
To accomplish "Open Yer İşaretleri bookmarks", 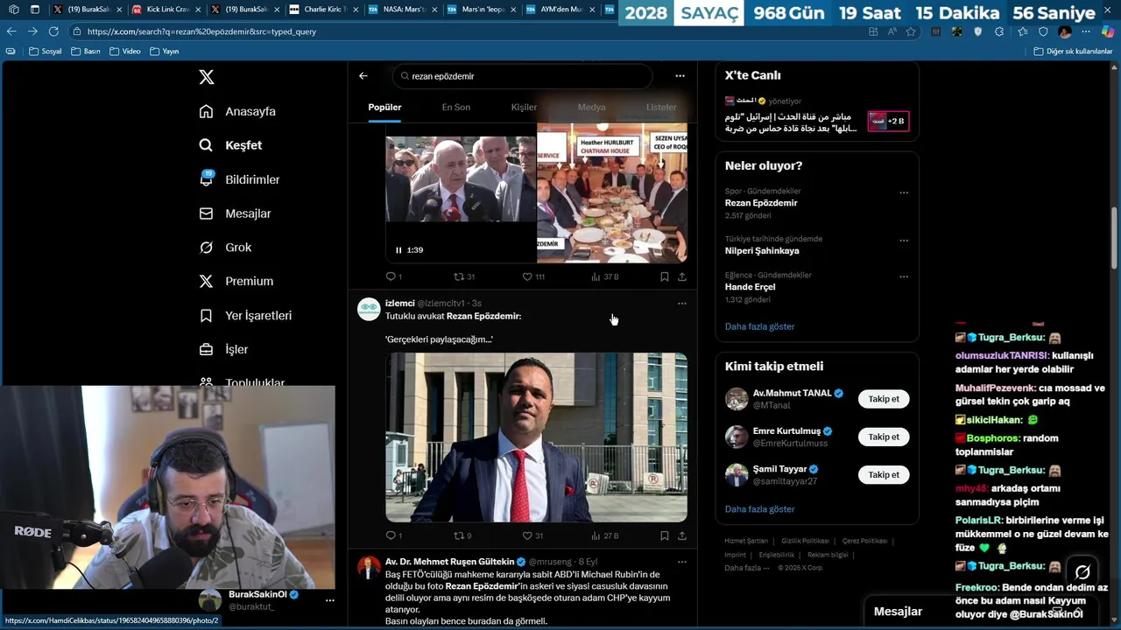I will pos(245,315).
